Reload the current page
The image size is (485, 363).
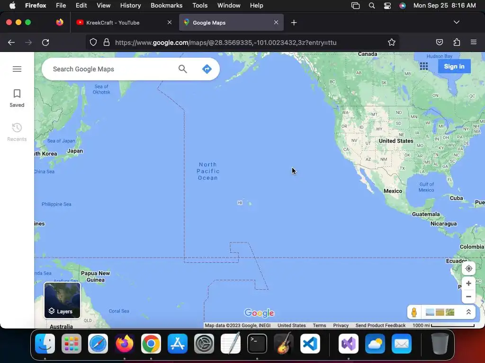point(45,43)
